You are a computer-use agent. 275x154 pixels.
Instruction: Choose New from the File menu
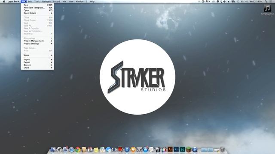[x=37, y=5]
